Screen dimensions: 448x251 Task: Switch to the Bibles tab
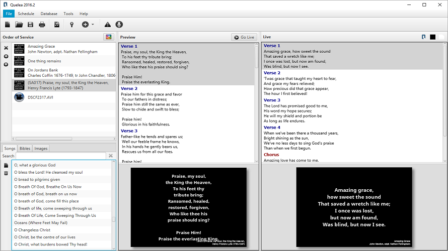(25, 149)
